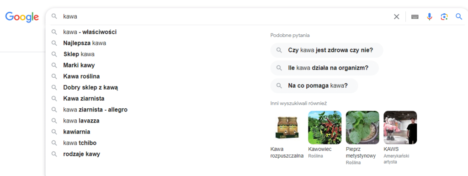Start voice search with the microphone icon
The height and width of the screenshot is (176, 468).
(430, 17)
